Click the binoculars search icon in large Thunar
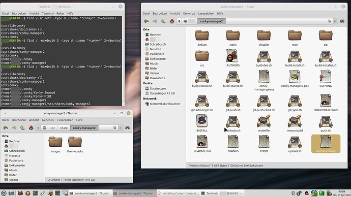 342,21
